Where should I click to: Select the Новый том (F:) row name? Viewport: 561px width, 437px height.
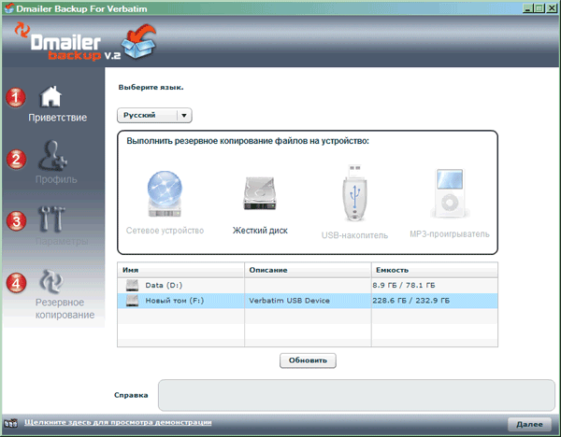click(x=175, y=301)
